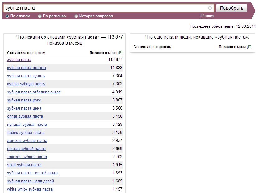Open the 'splat зубная паста' link
The height and width of the screenshot is (193, 258).
(x=24, y=165)
